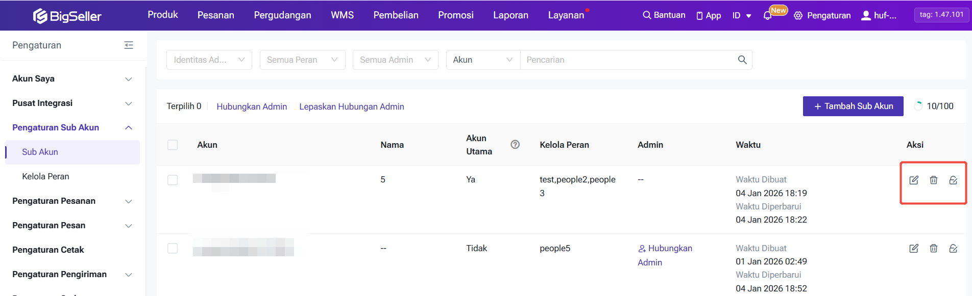
Task: Click the Tambah Sub Akun button
Action: [853, 106]
